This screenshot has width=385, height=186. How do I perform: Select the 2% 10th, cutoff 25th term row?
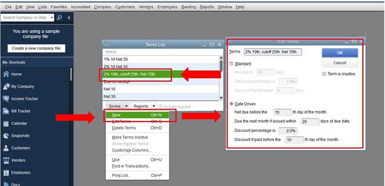[161, 74]
